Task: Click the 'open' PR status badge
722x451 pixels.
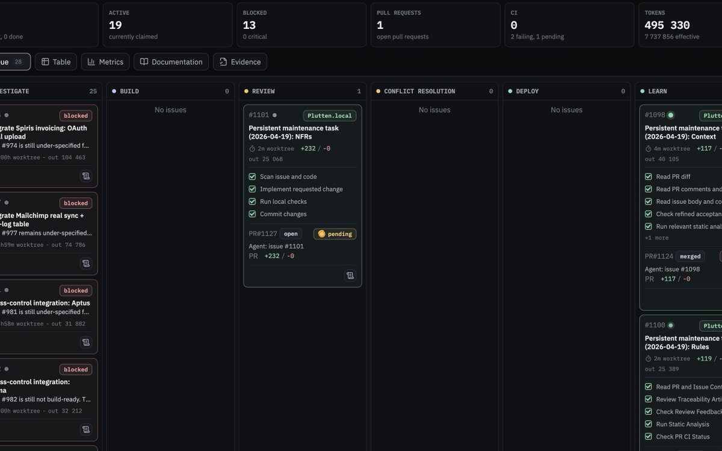Action: pyautogui.click(x=291, y=234)
